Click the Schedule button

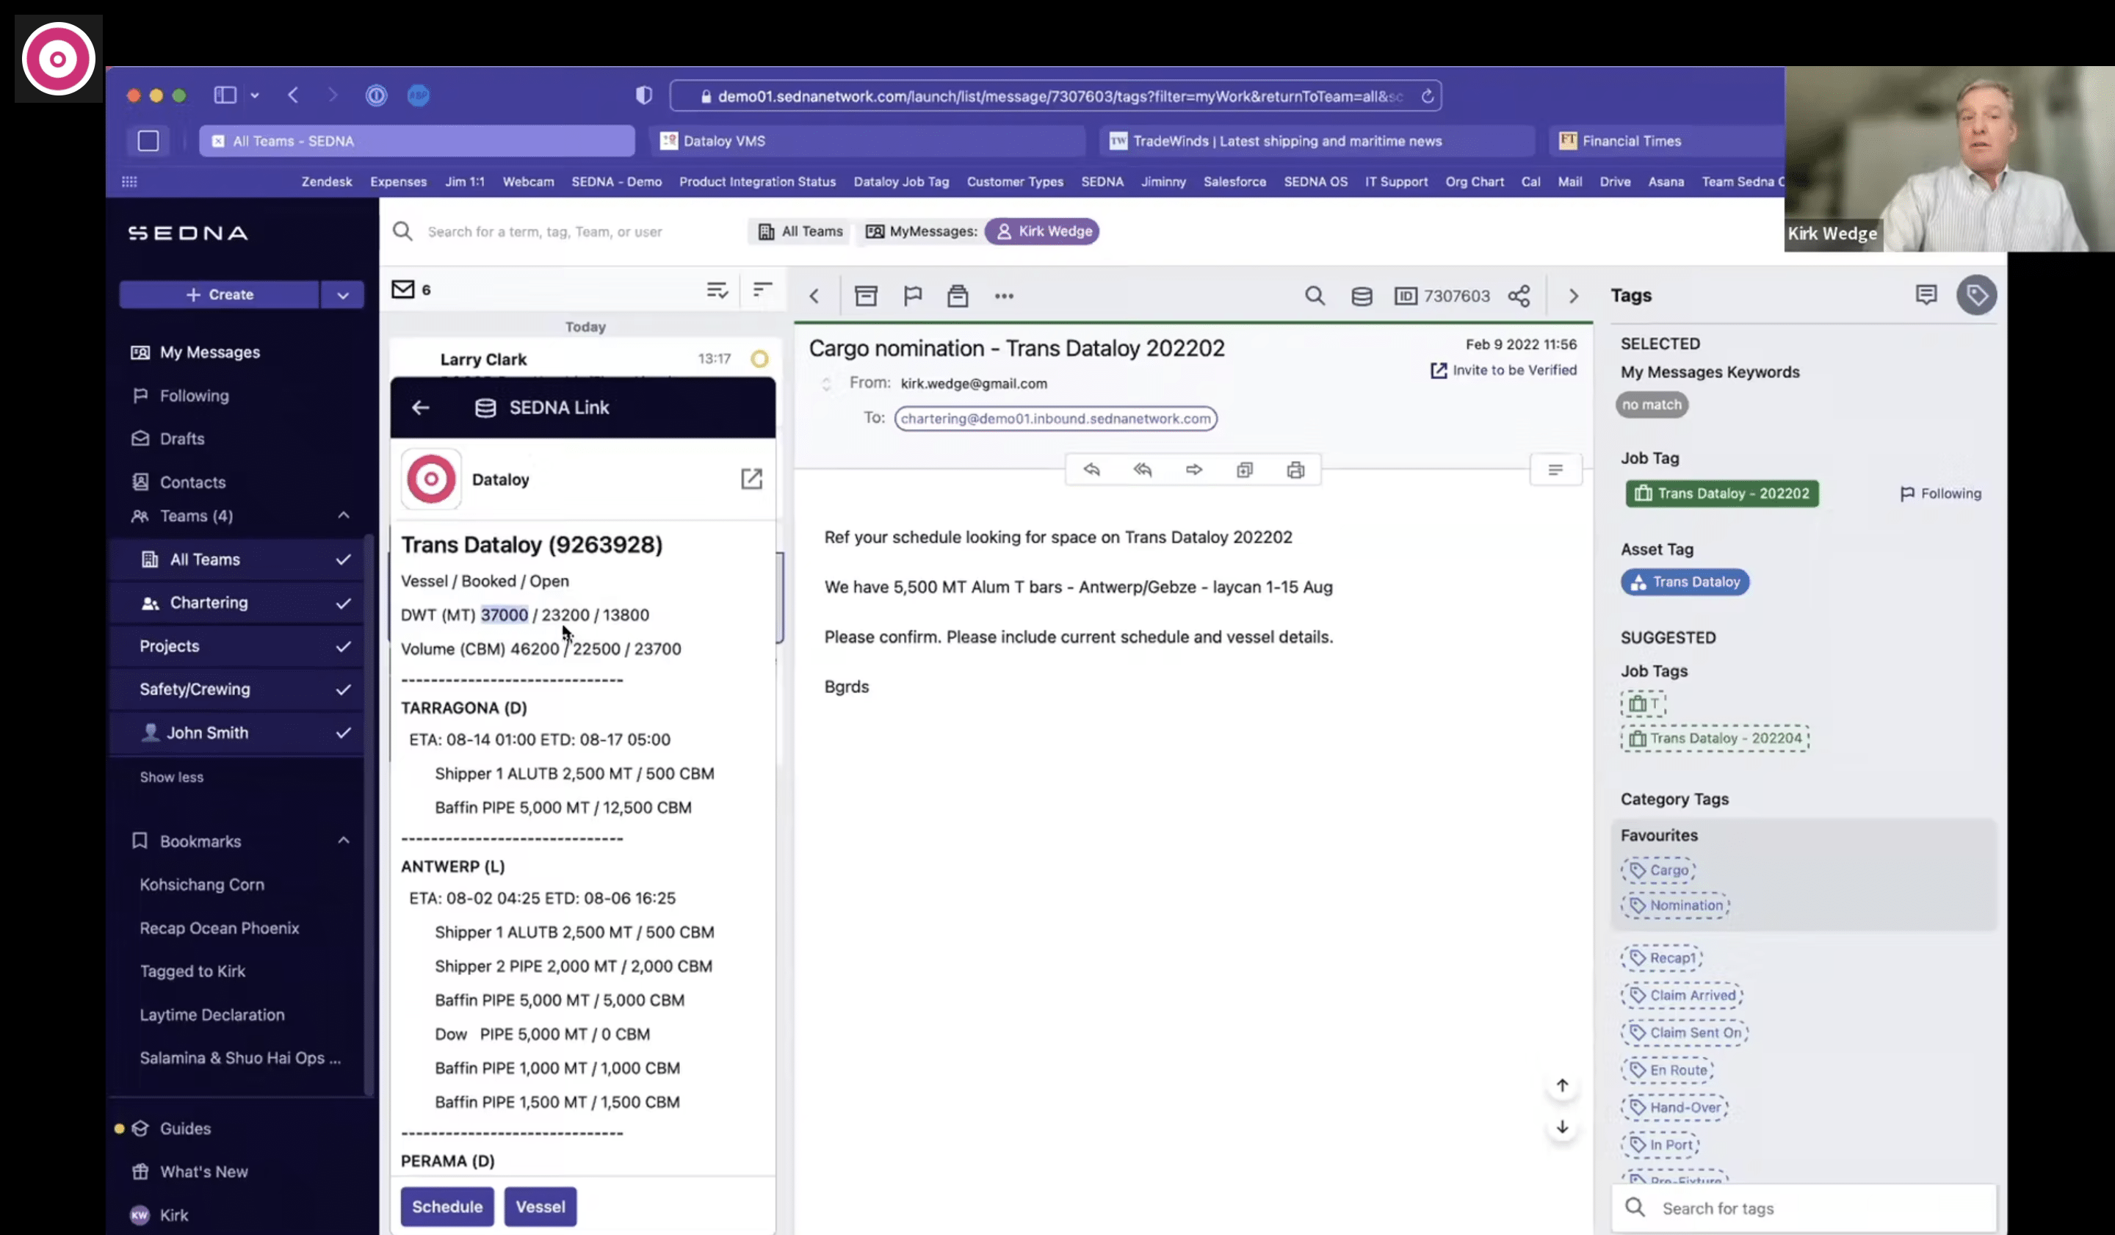pyautogui.click(x=446, y=1206)
